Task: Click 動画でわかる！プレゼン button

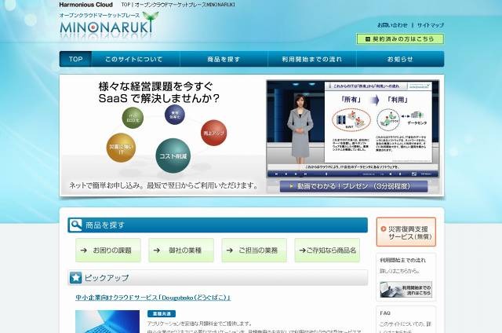Action: pyautogui.click(x=354, y=186)
